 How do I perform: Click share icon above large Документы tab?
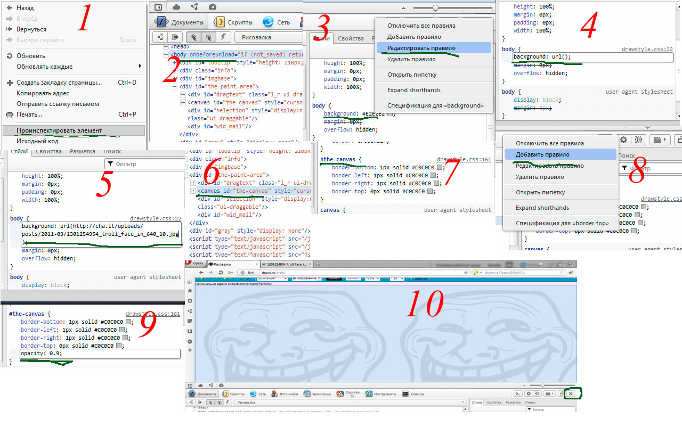pos(194,7)
